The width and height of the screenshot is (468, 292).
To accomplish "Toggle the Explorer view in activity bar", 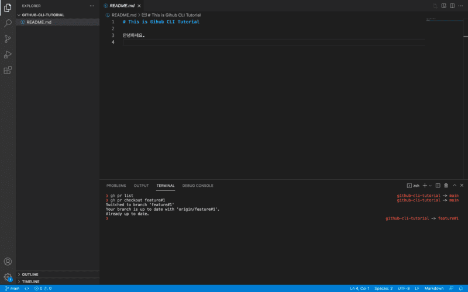I will (x=8, y=8).
